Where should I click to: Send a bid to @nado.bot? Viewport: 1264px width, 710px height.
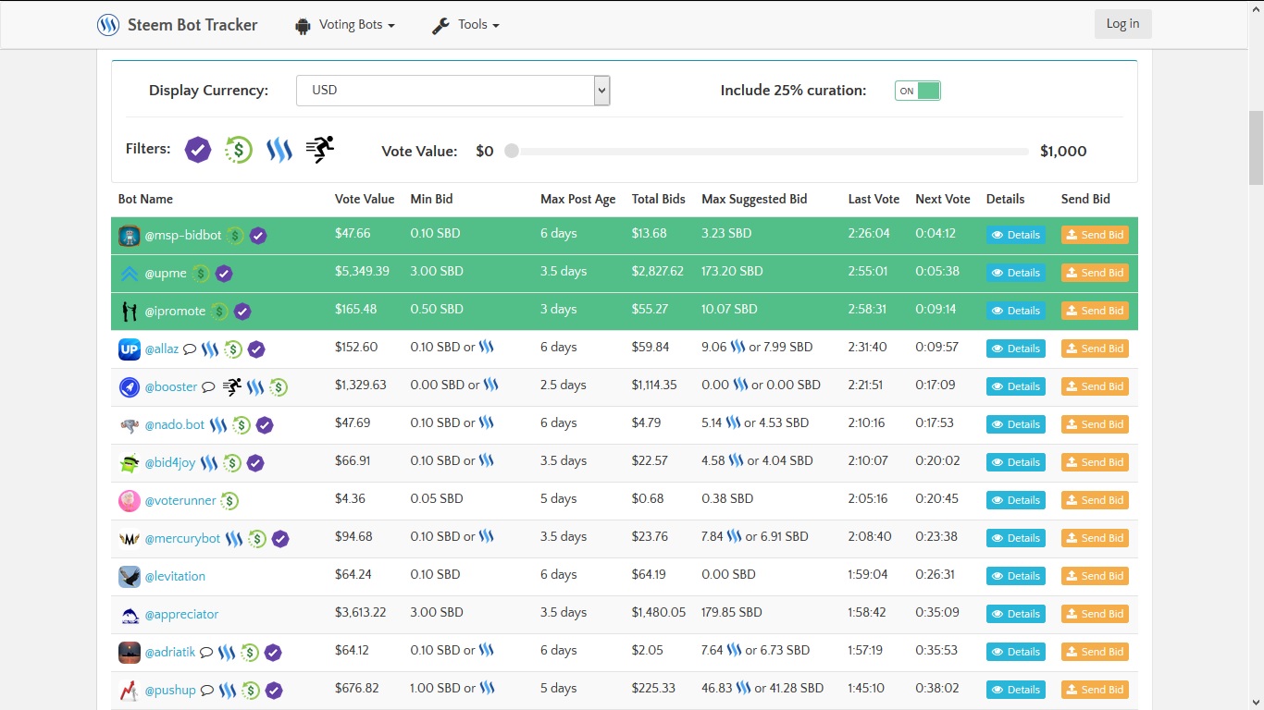(x=1095, y=424)
